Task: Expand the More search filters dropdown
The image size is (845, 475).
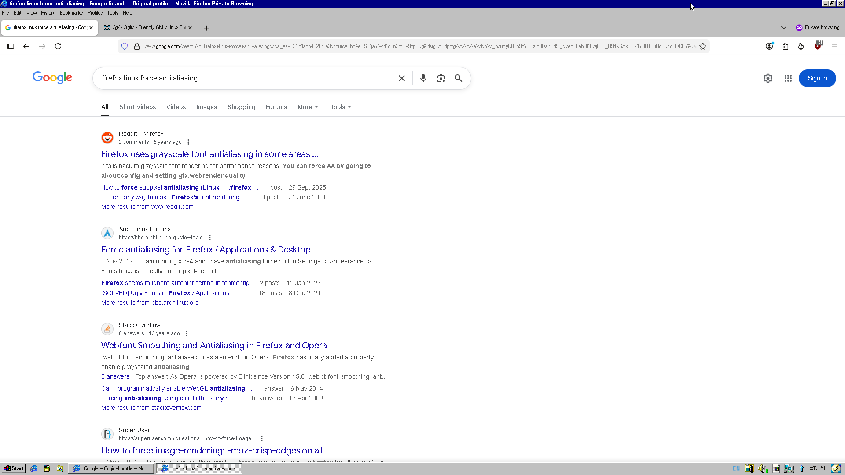Action: 307,107
